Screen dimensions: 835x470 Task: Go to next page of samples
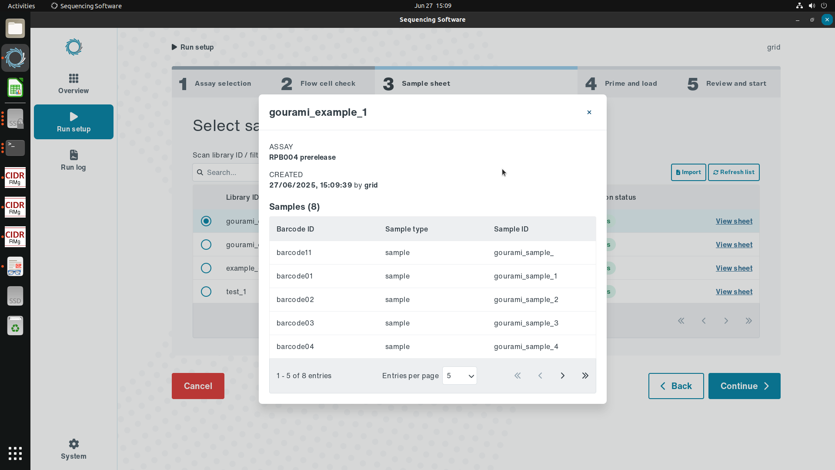[x=562, y=376]
